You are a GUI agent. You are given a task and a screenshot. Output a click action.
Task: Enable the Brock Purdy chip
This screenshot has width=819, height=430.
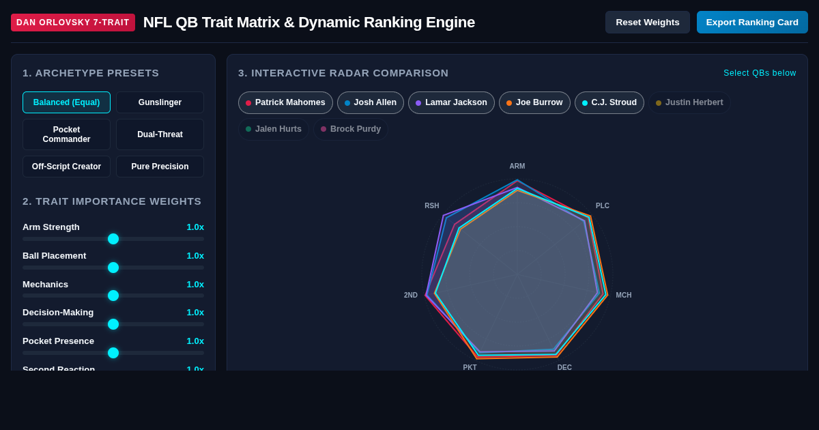[351, 129]
